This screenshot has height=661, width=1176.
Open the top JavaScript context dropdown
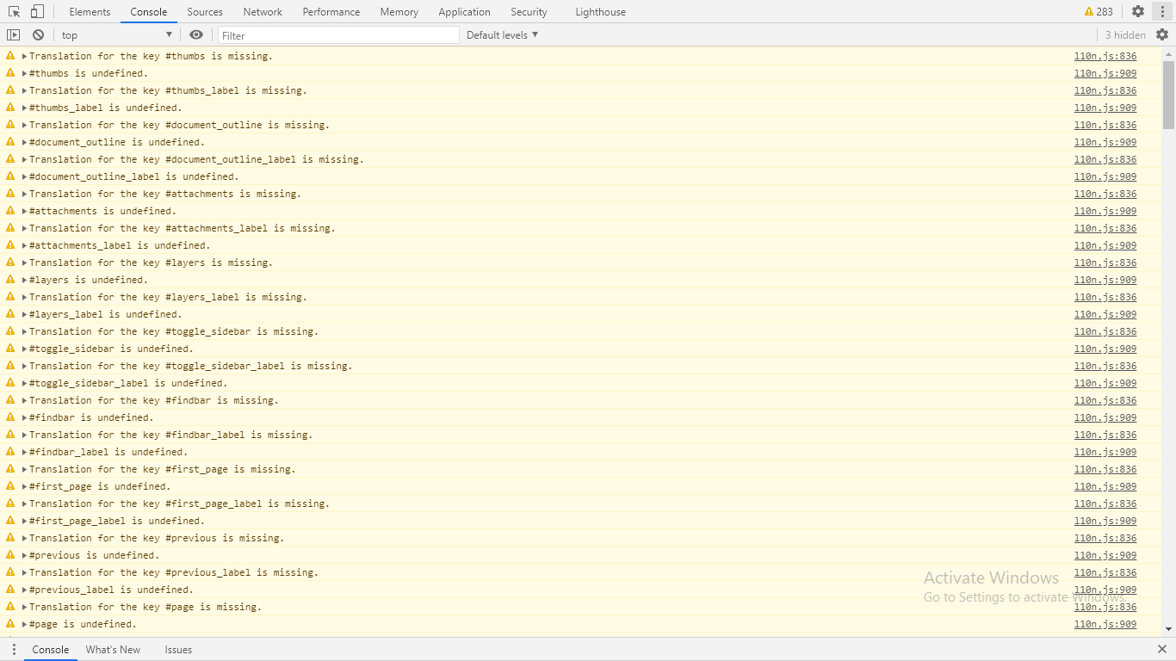coord(117,34)
